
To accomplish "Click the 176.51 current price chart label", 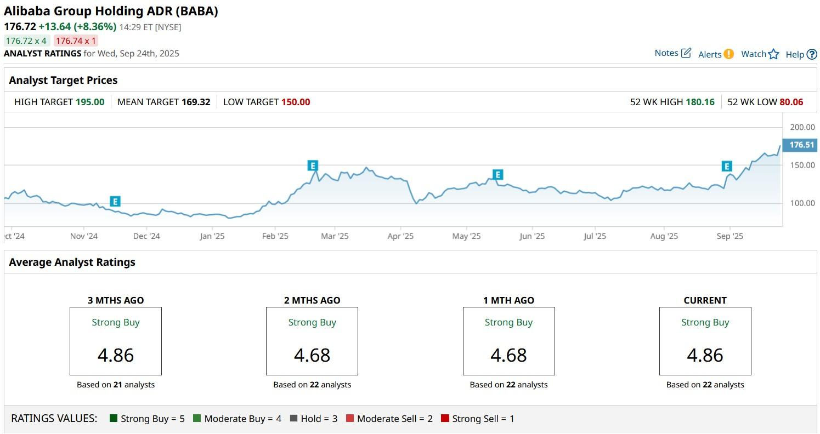I will click(x=801, y=145).
